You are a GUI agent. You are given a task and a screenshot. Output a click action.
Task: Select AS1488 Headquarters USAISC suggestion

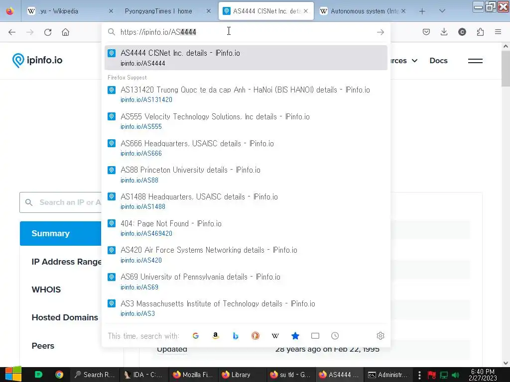(246, 201)
